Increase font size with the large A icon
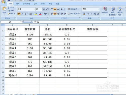This screenshot has height=95, width=126. pyautogui.click(x=44, y=9)
